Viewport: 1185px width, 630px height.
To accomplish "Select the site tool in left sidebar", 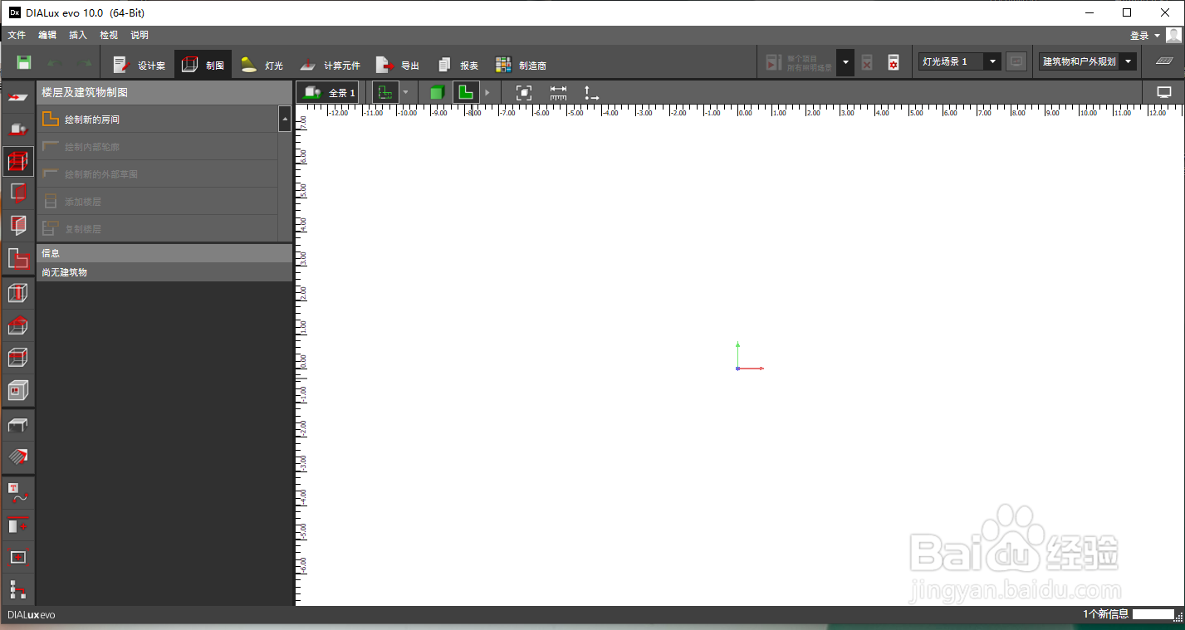I will (18, 97).
